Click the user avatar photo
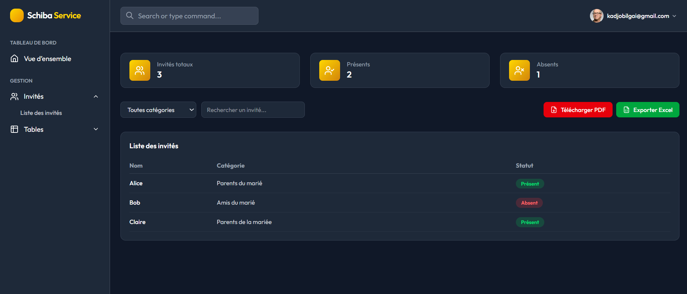Viewport: 687px width, 294px height. click(x=597, y=16)
